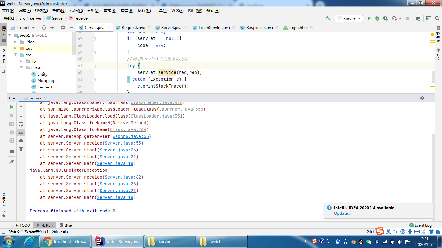
Task: Toggle soft-wrap in Run console
Action: [21, 124]
